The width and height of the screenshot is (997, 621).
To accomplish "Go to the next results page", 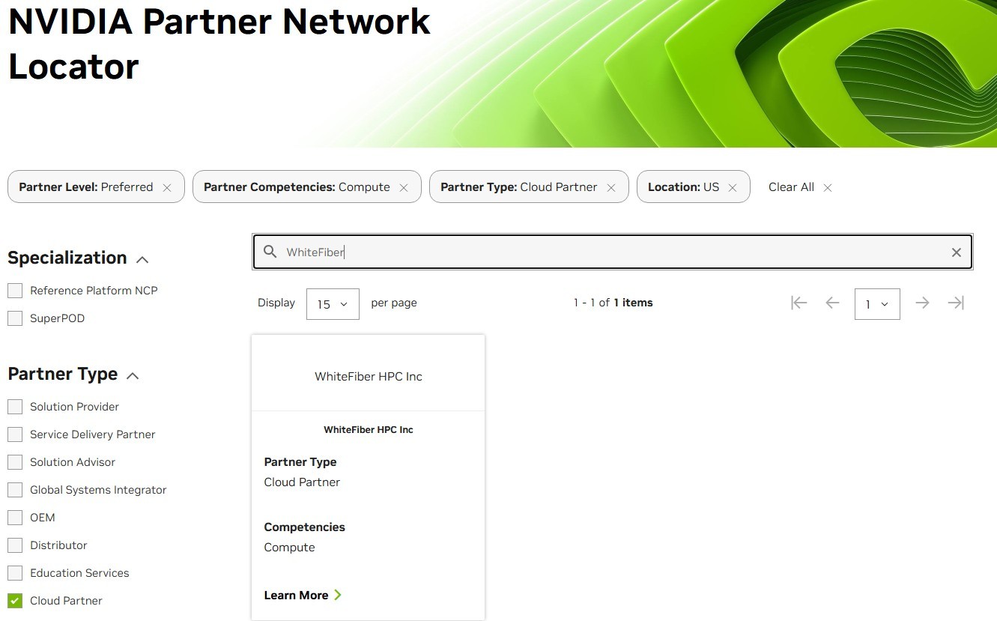I will pyautogui.click(x=922, y=303).
